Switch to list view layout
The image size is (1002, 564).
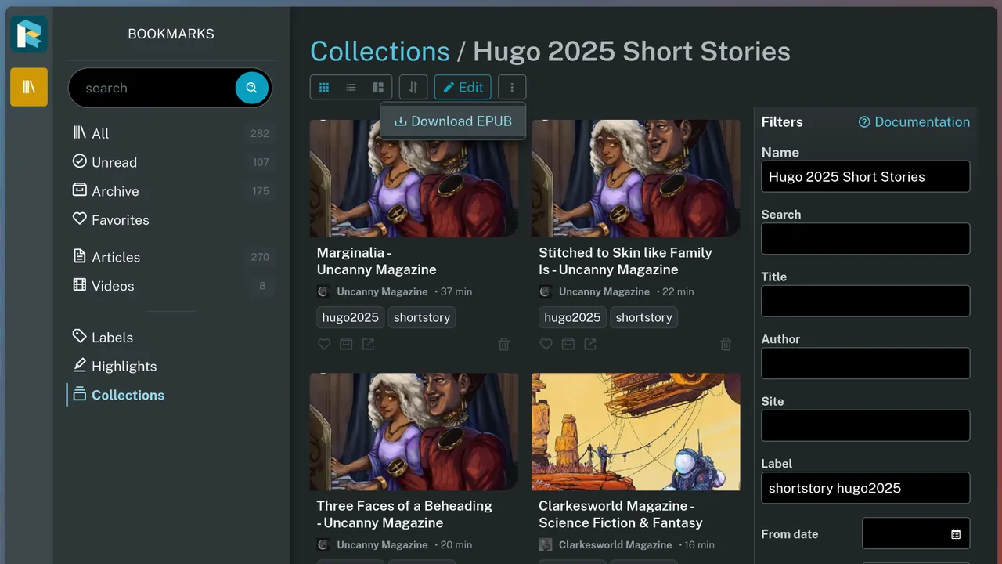click(x=351, y=87)
